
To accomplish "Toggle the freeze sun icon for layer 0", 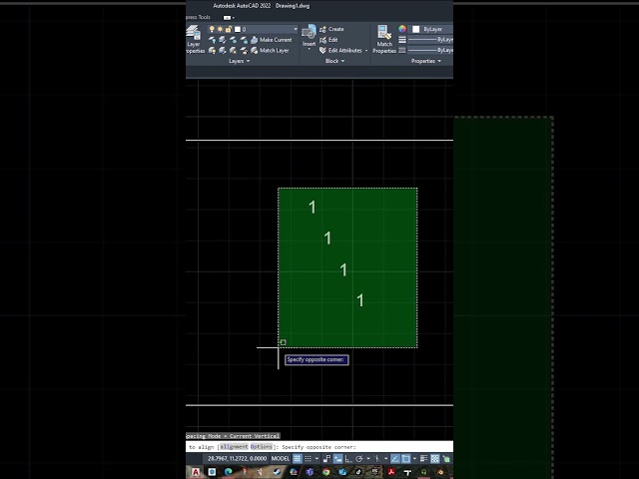I will 220,29.
